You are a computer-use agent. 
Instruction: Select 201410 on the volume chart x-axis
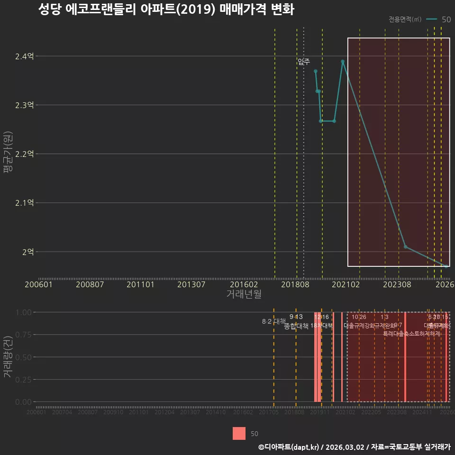click(216, 412)
